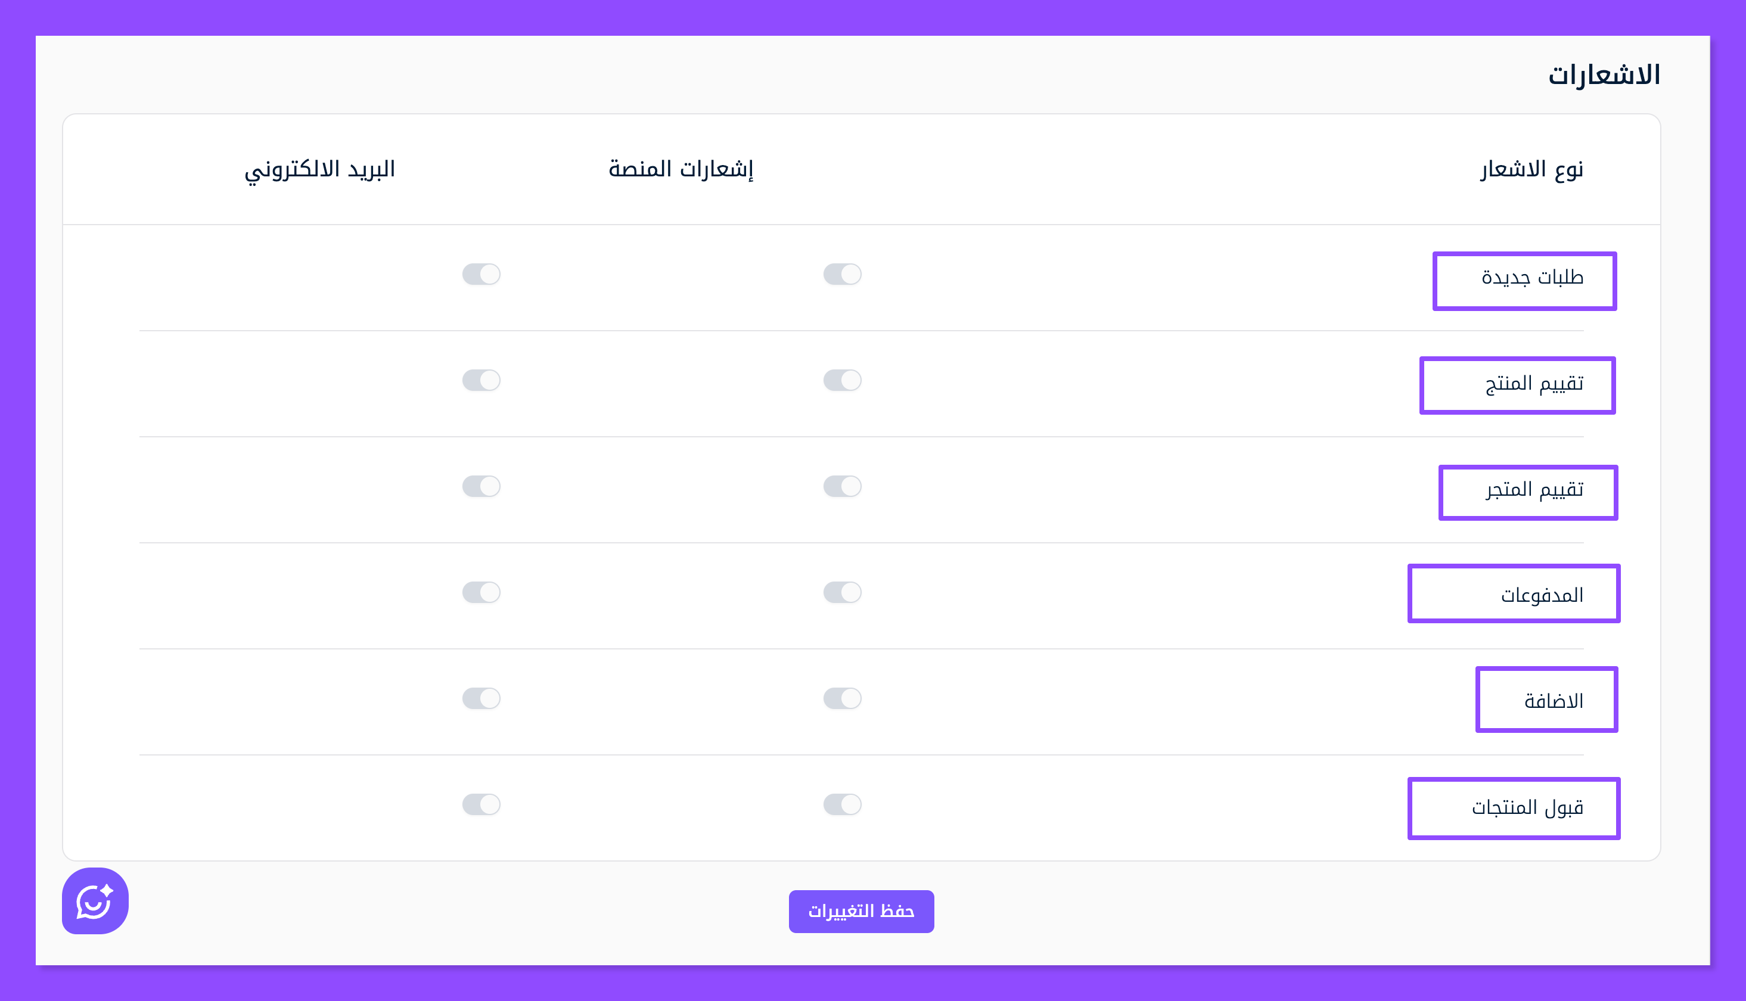1746x1001 pixels.
Task: Turn on email notifications for قبول المنتجات
Action: point(481,804)
